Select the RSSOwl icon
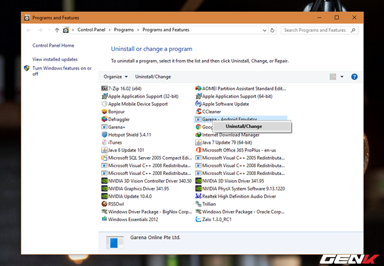This screenshot has height=266, width=384. tap(104, 204)
